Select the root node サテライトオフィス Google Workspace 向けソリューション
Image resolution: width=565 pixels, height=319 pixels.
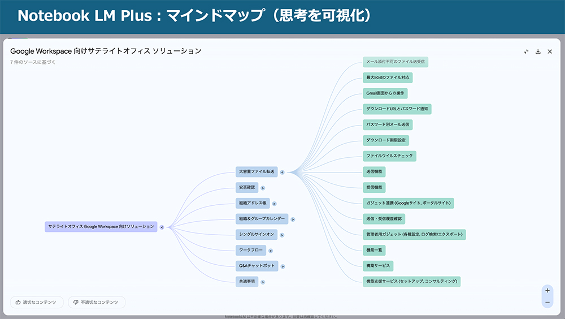point(101,227)
